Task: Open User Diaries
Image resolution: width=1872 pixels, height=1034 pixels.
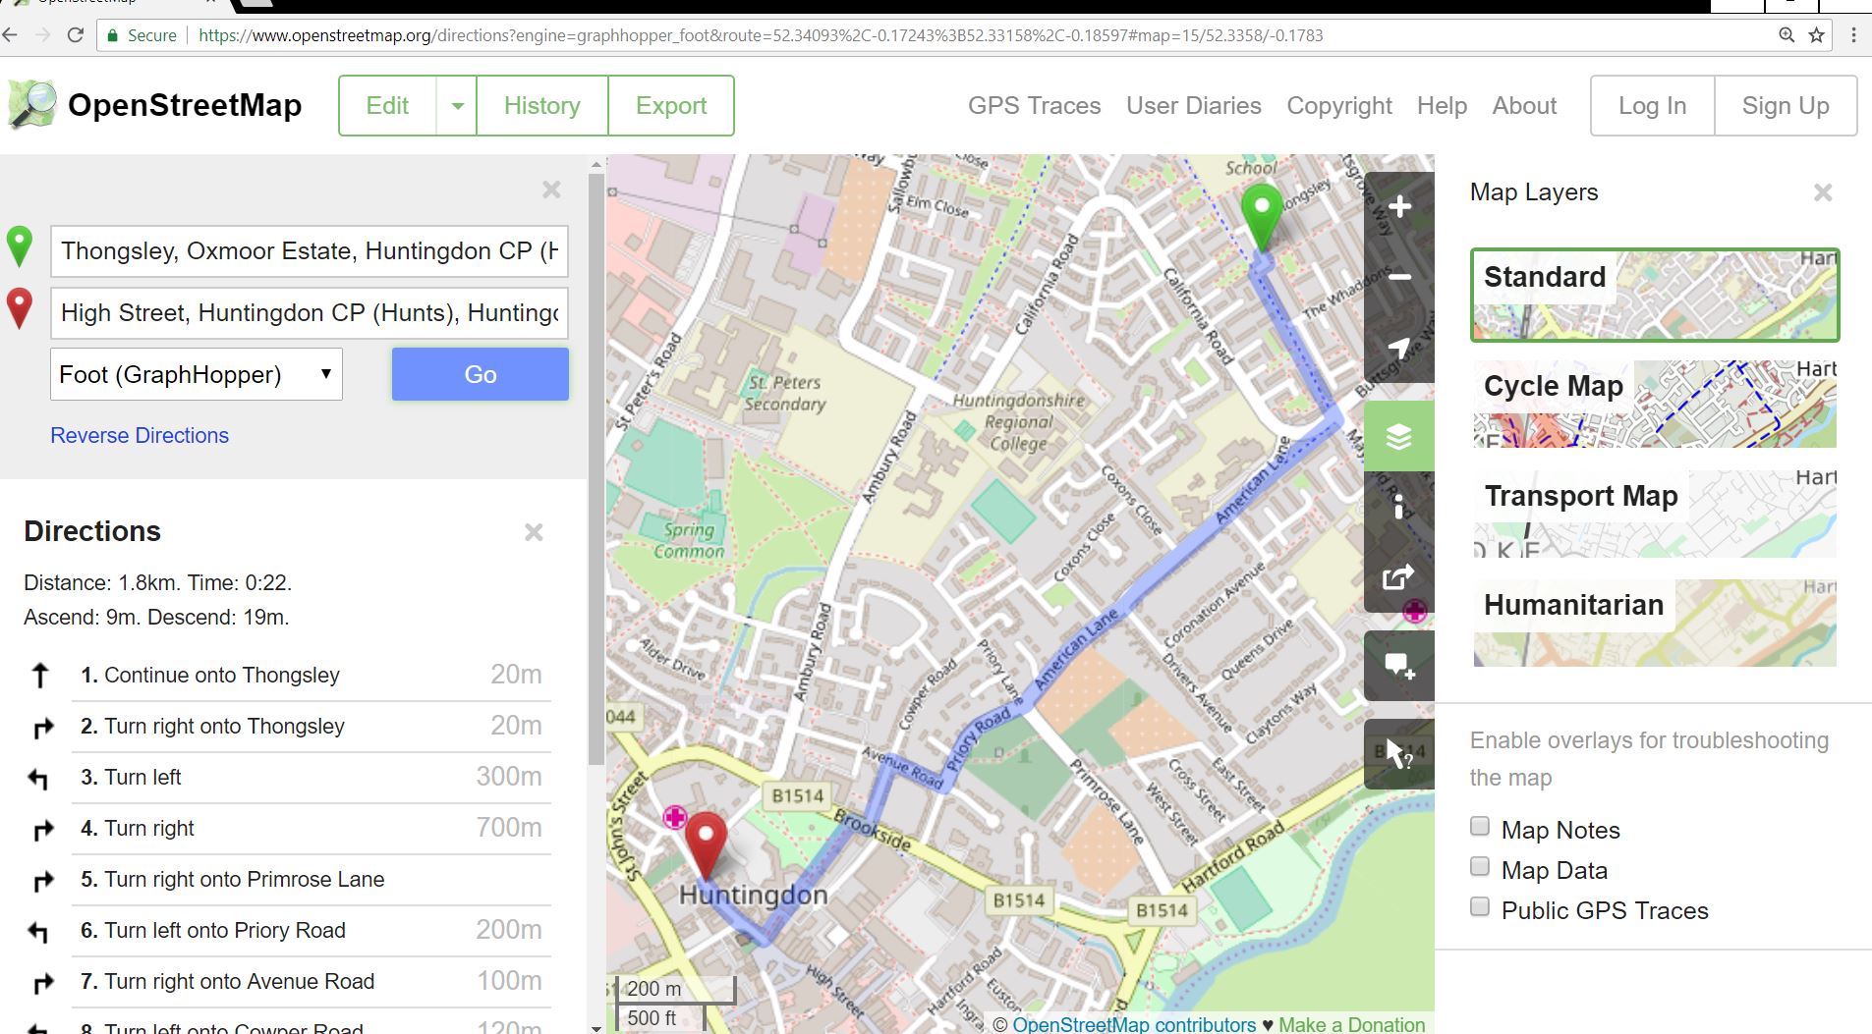Action: [x=1194, y=106]
